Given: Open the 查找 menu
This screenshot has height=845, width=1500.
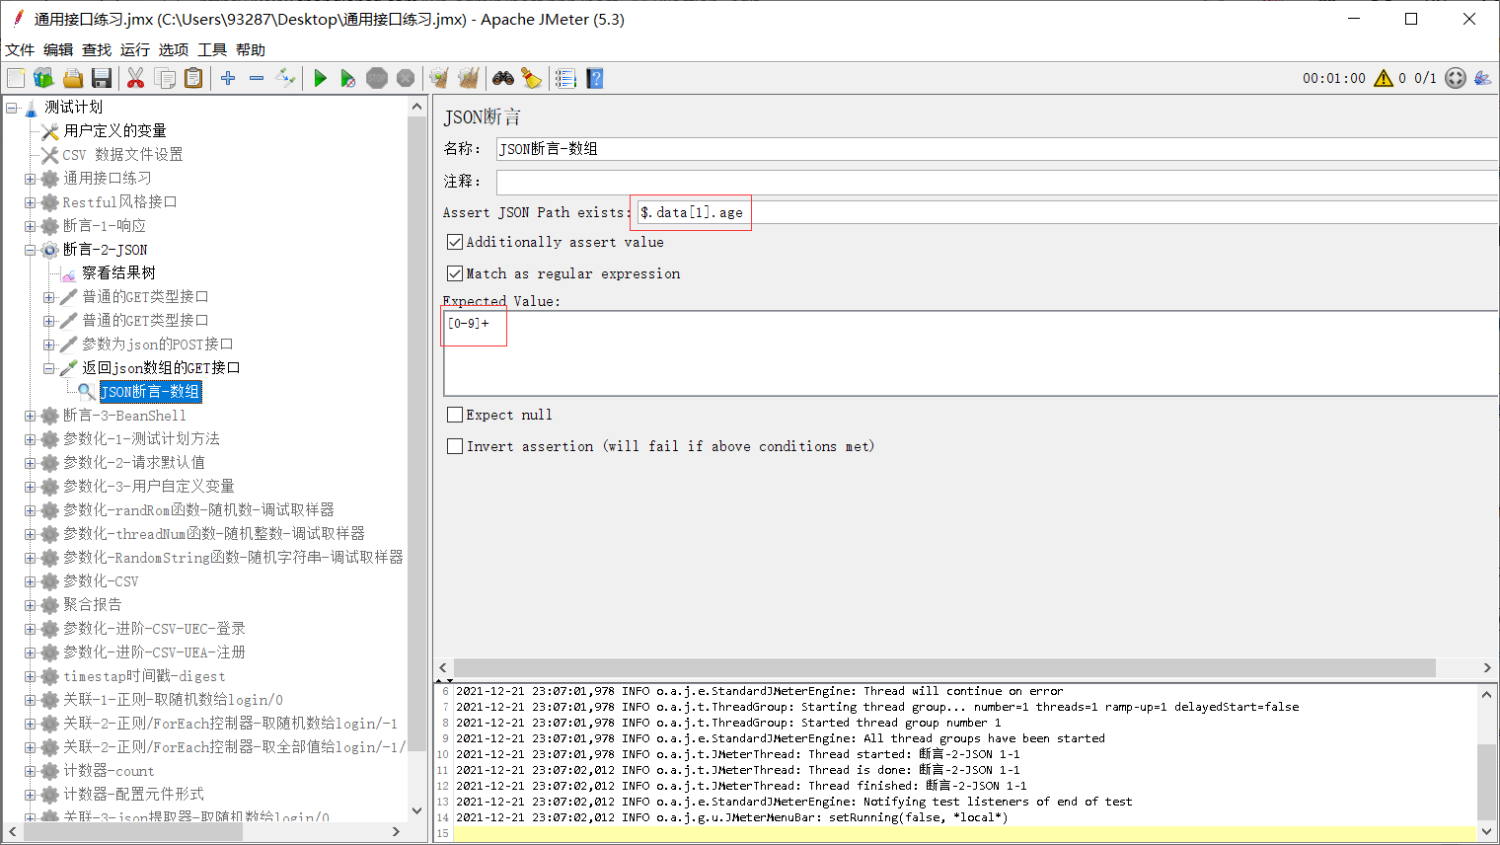Looking at the screenshot, I should [x=97, y=49].
